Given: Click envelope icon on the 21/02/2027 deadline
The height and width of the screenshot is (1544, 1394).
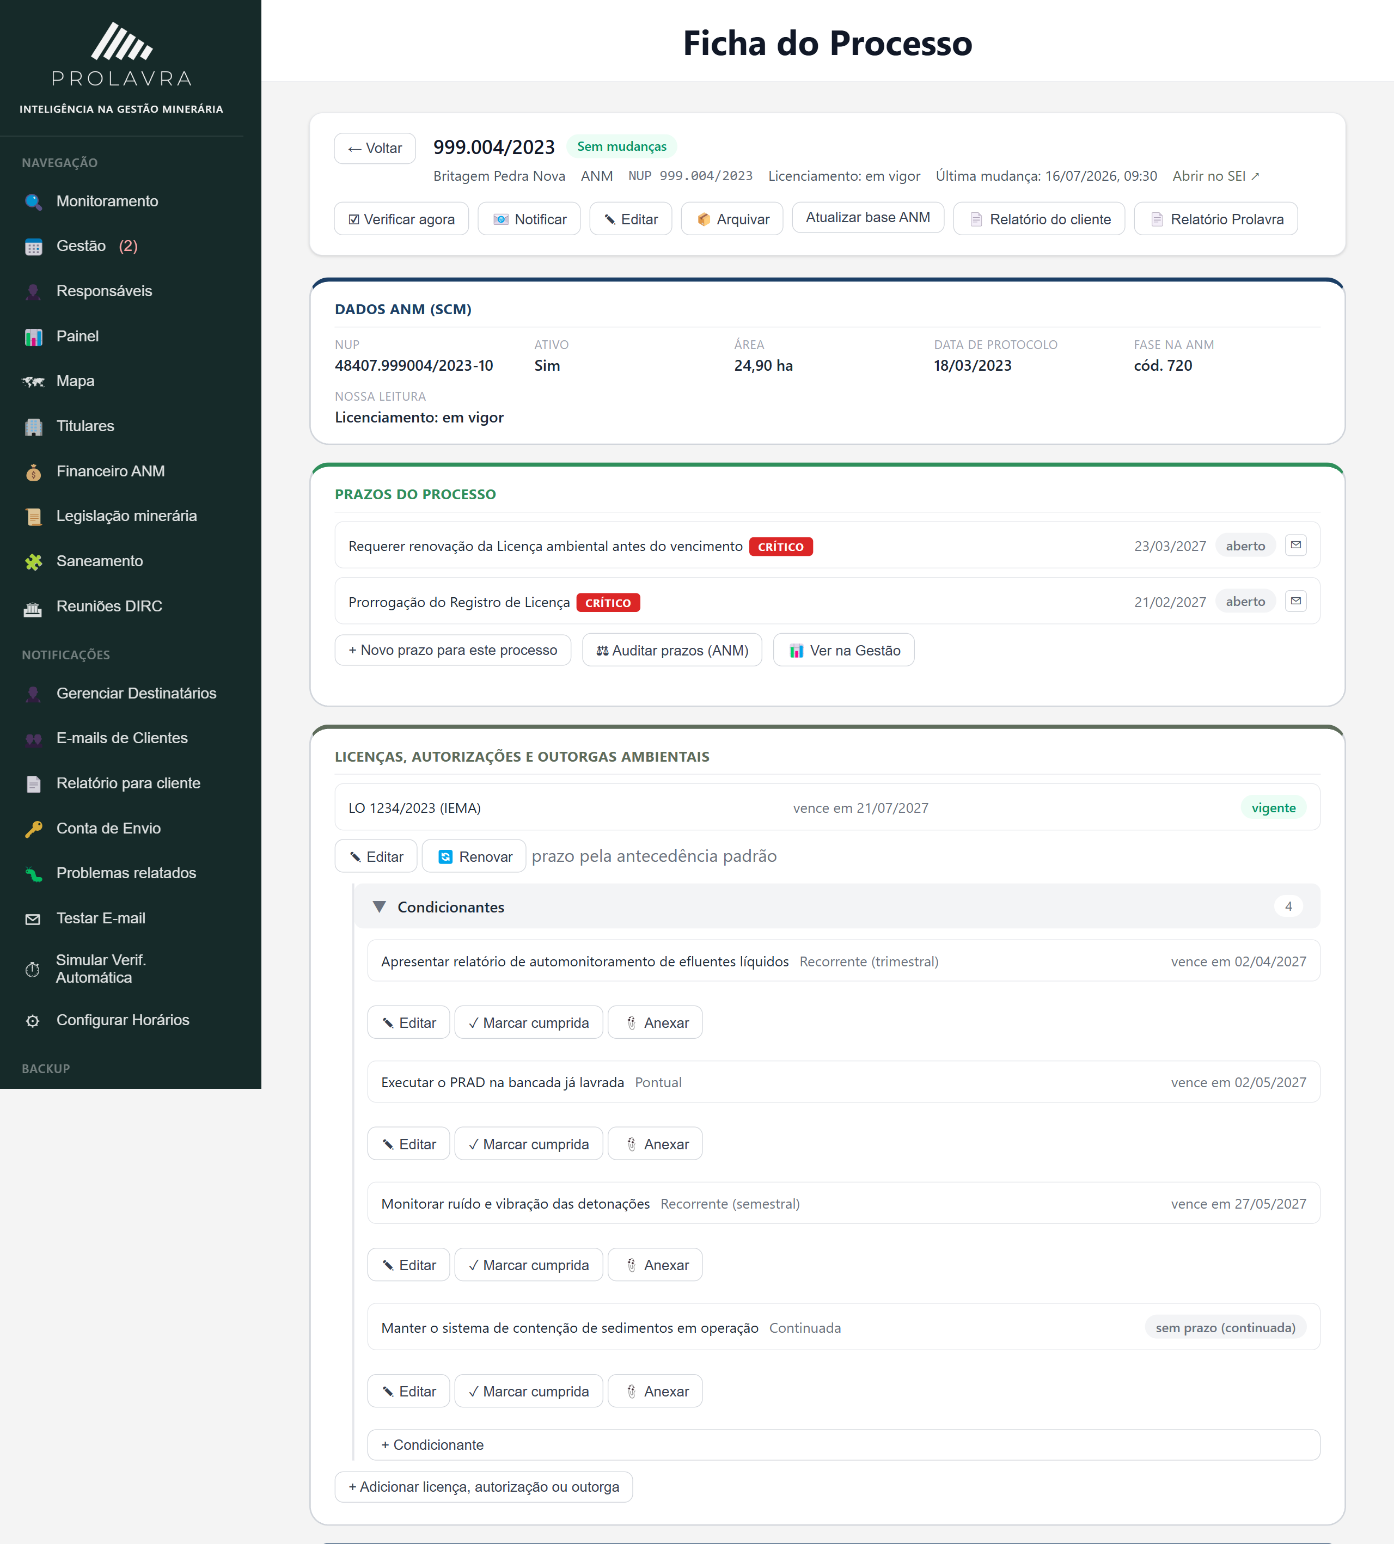Looking at the screenshot, I should click(x=1295, y=601).
